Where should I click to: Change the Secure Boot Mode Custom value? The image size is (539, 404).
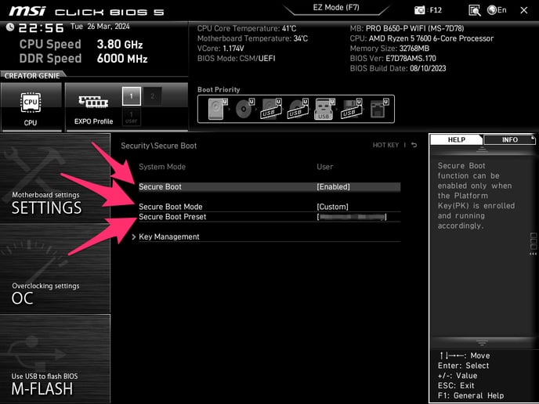click(332, 207)
